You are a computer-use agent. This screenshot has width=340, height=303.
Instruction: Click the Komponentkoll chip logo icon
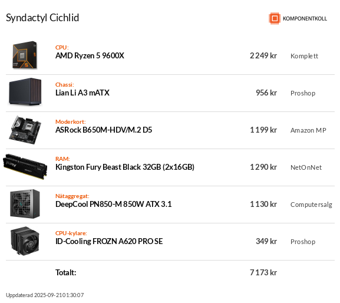[275, 18]
